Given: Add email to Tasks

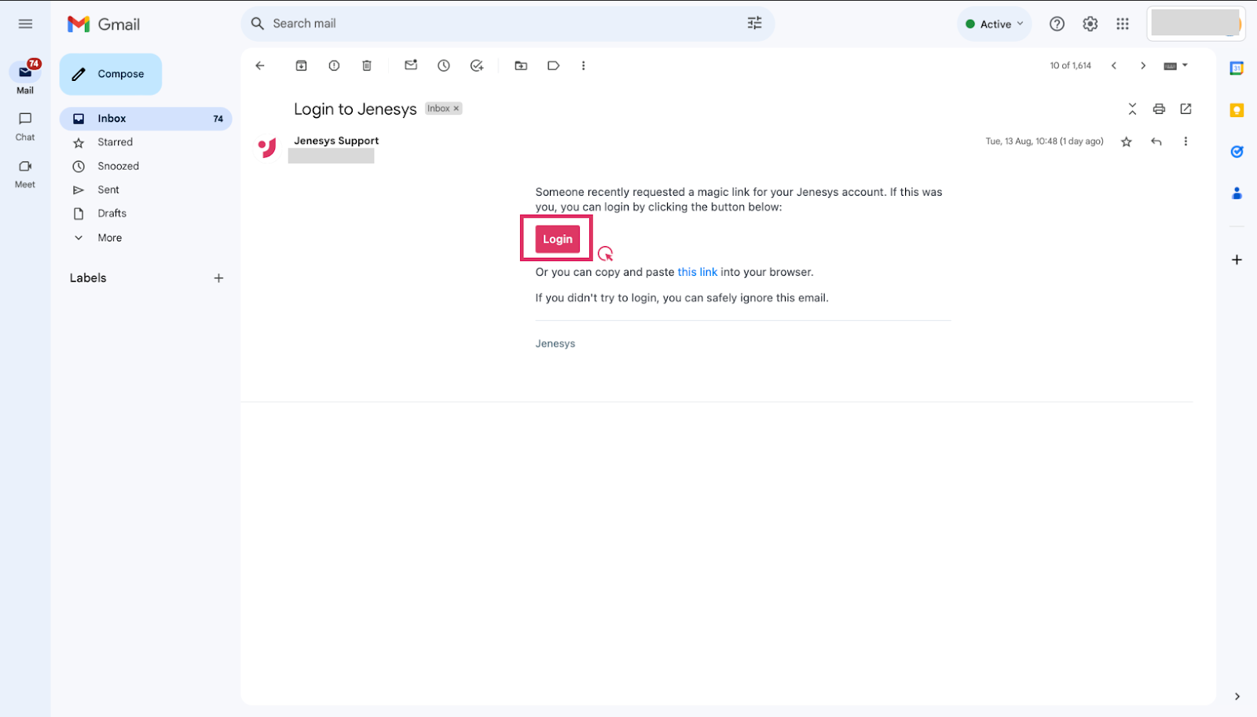Looking at the screenshot, I should click(477, 66).
